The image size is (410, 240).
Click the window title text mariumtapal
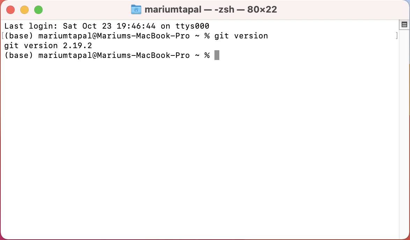coord(173,10)
